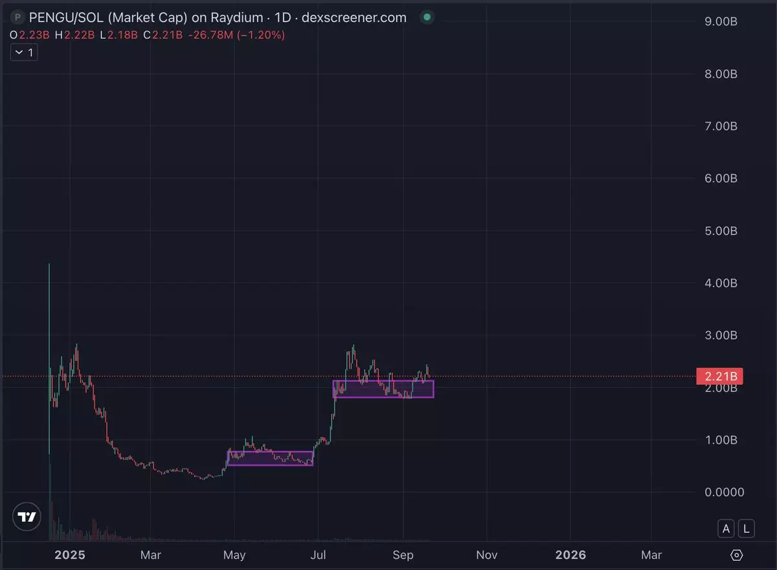This screenshot has width=777, height=570.
Task: Click the red 2.21B current price label
Action: click(x=719, y=376)
